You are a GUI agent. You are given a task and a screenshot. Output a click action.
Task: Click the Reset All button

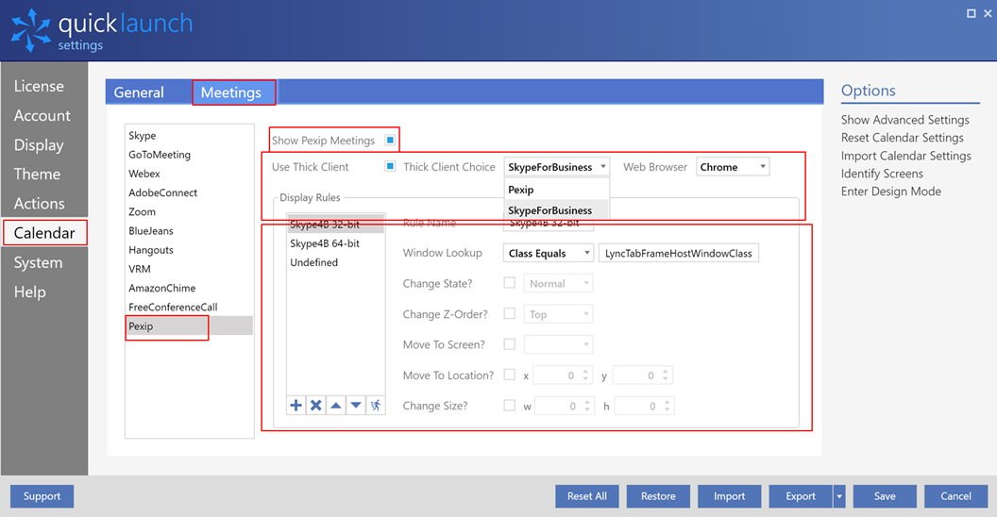click(587, 496)
